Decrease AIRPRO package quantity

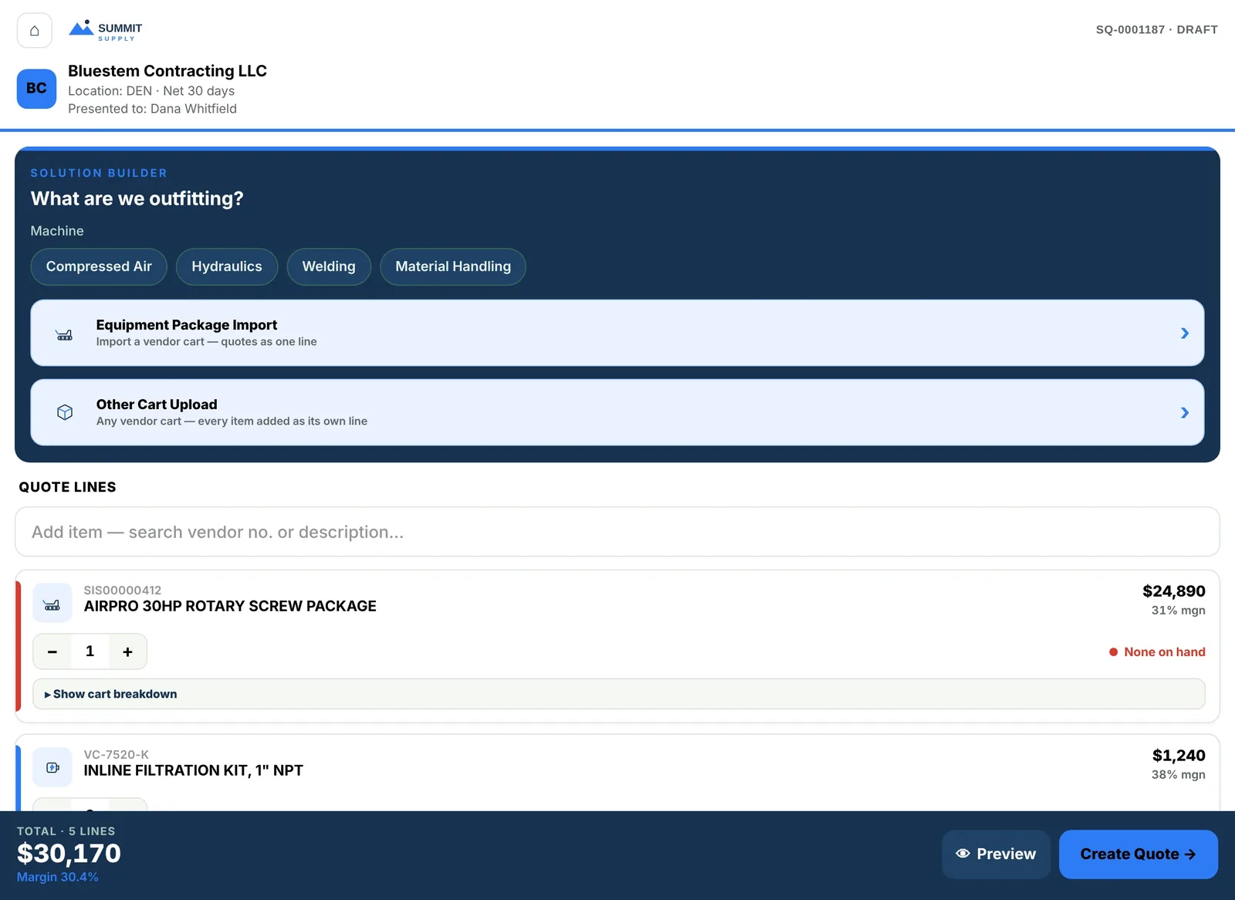pyautogui.click(x=52, y=651)
